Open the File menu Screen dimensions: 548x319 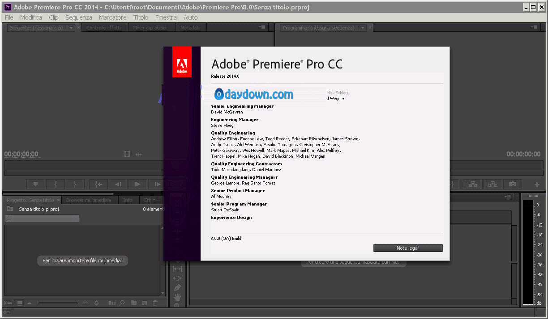coord(9,17)
